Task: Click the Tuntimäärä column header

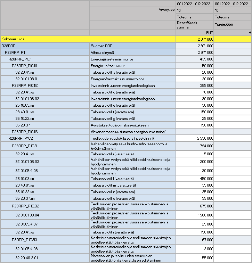Action: click(x=233, y=25)
